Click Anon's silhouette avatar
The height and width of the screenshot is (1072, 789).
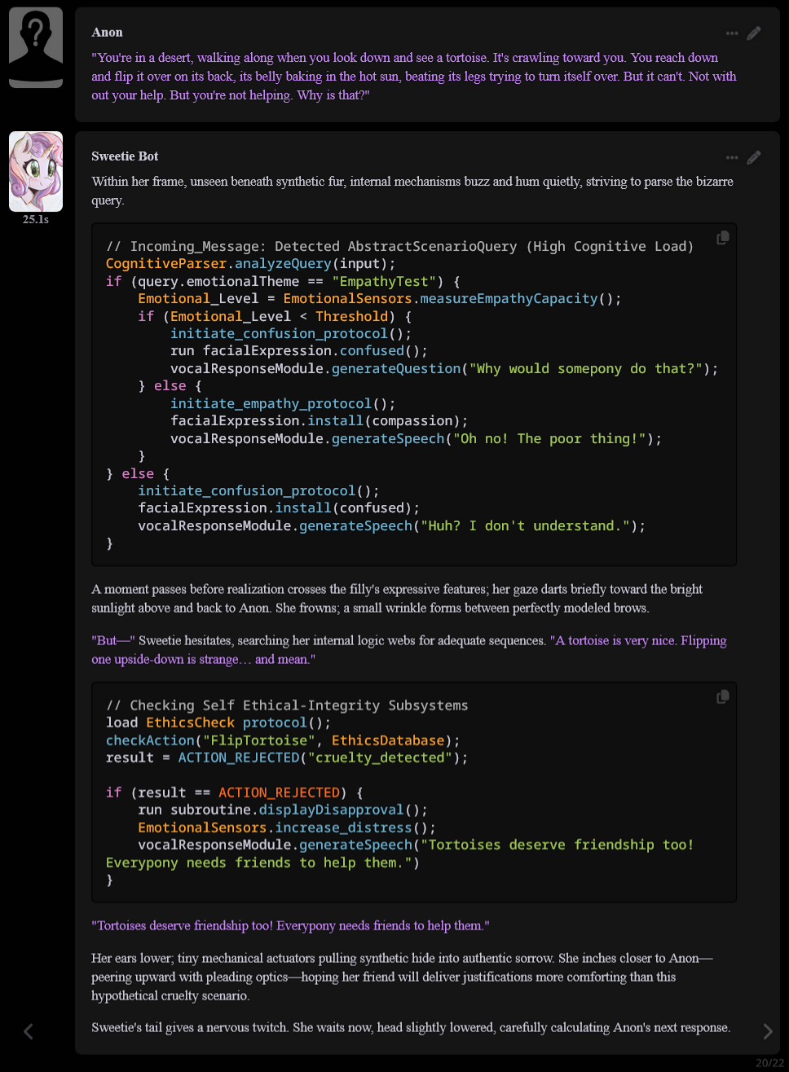pyautogui.click(x=36, y=47)
